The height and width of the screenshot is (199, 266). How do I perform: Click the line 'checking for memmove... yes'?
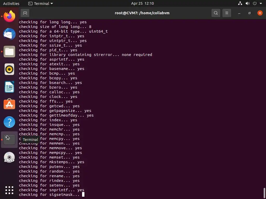(50, 148)
